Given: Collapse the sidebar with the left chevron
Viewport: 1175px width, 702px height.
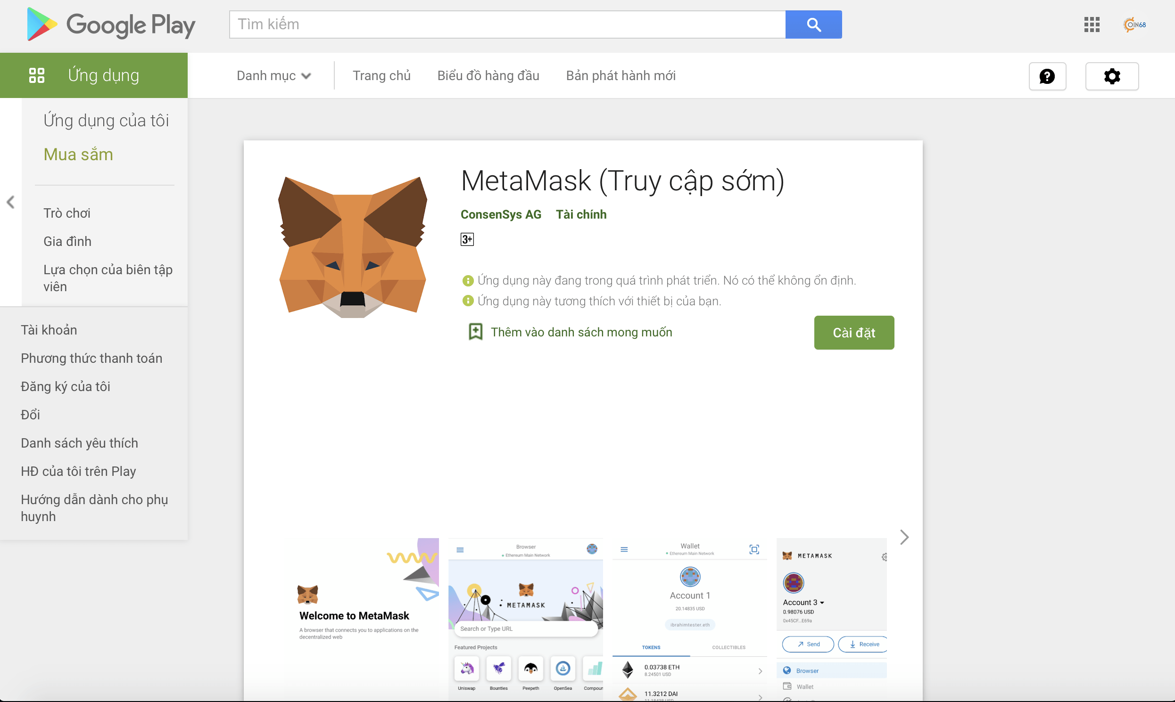Looking at the screenshot, I should [10, 202].
